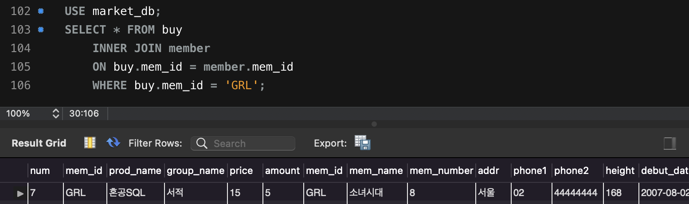Click the Result Grid label
The width and height of the screenshot is (689, 204).
click(x=39, y=143)
